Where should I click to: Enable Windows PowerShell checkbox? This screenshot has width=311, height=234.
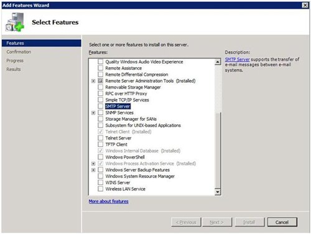click(101, 157)
